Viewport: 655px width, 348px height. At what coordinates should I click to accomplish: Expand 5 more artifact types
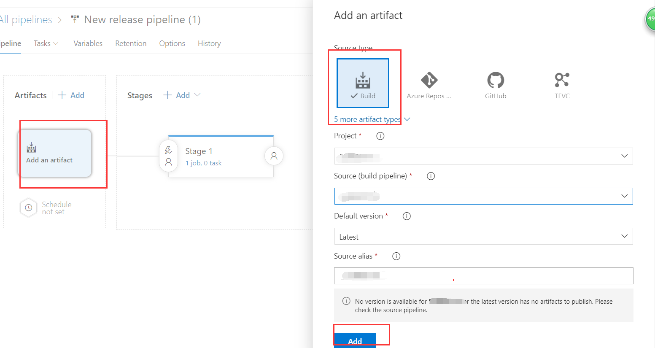(372, 119)
